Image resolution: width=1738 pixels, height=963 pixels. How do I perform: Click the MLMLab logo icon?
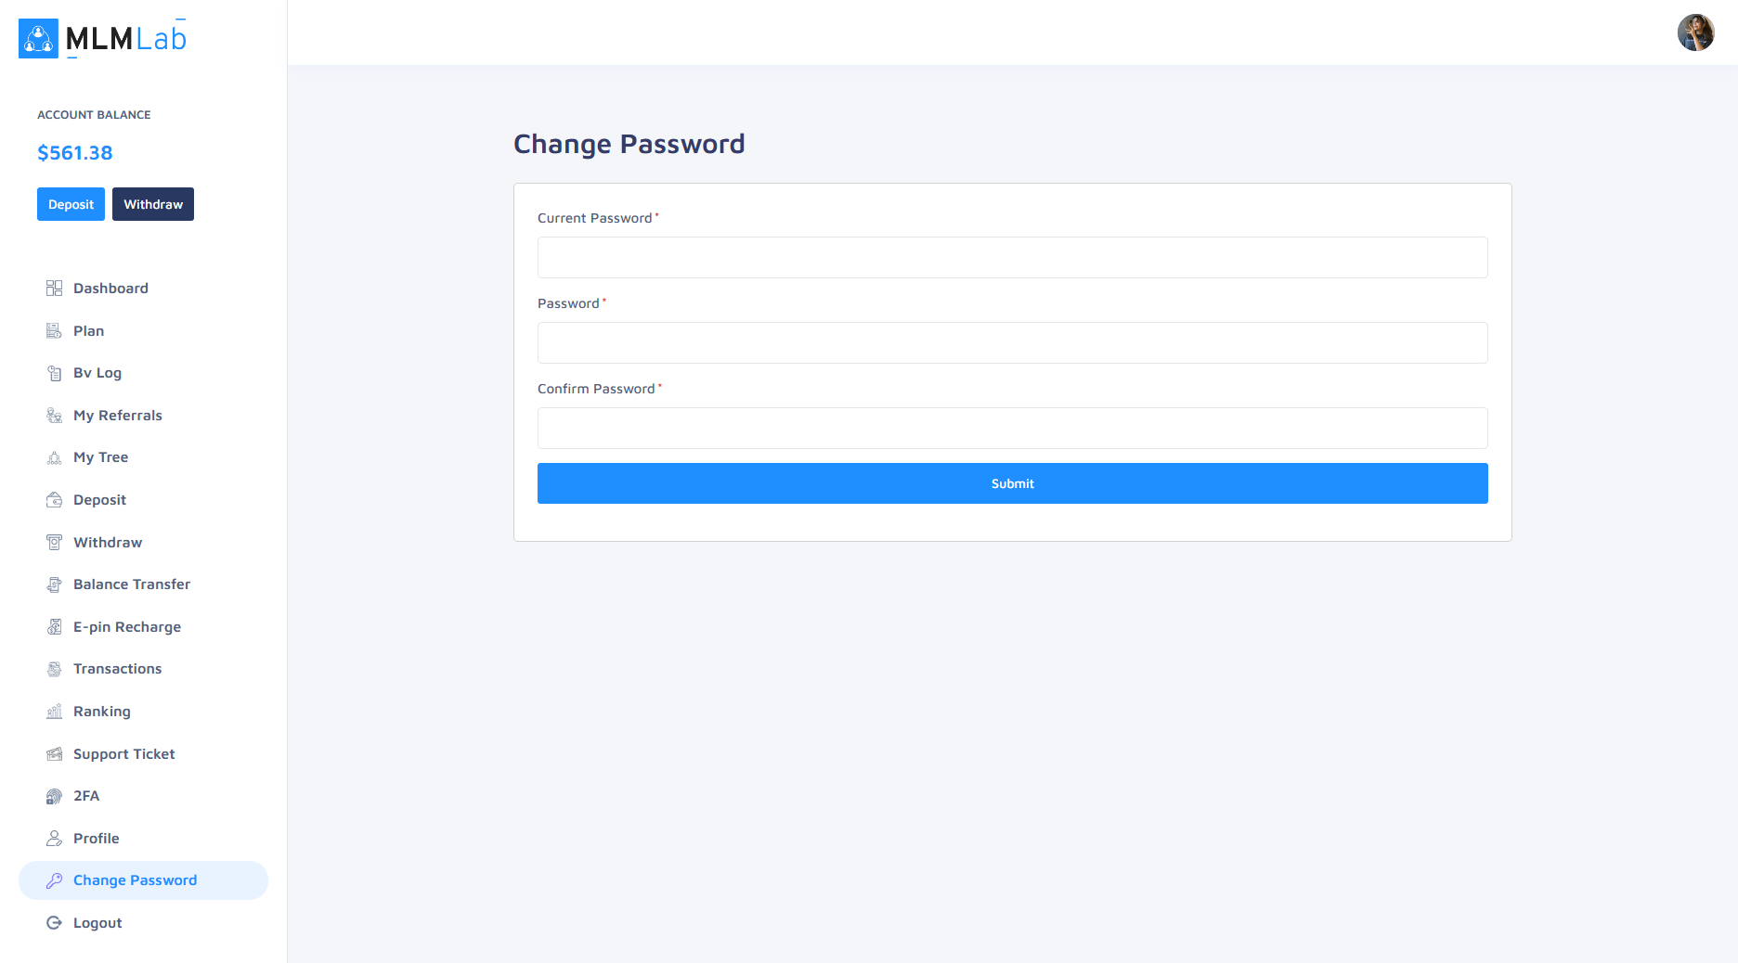click(x=38, y=38)
